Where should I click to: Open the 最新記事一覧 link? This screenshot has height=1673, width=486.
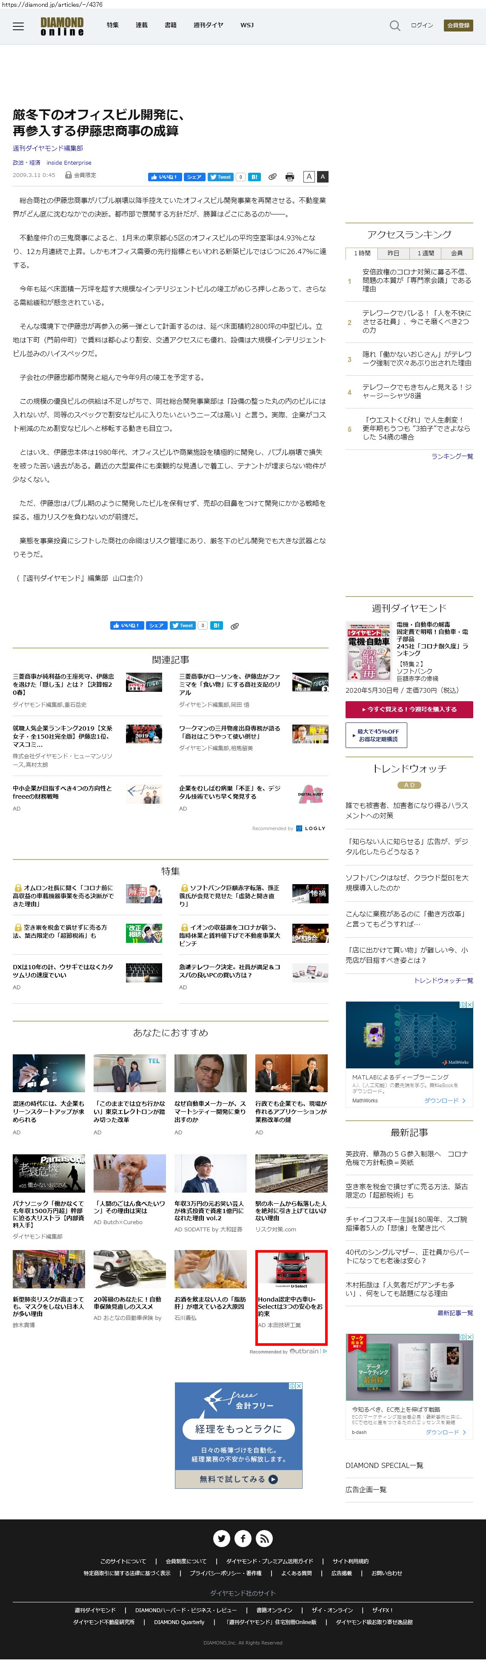pyautogui.click(x=455, y=1313)
